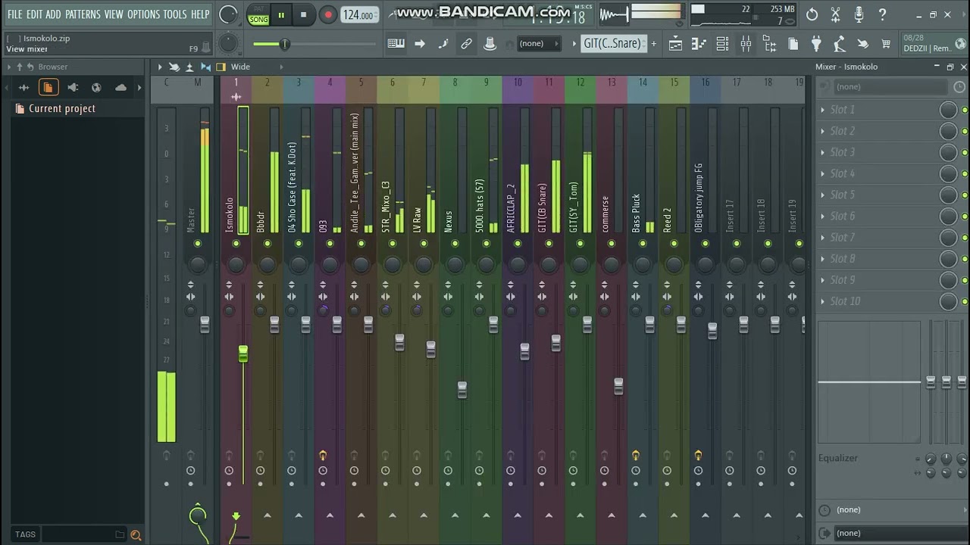Pause playback
This screenshot has height=545, width=970.
(x=281, y=14)
